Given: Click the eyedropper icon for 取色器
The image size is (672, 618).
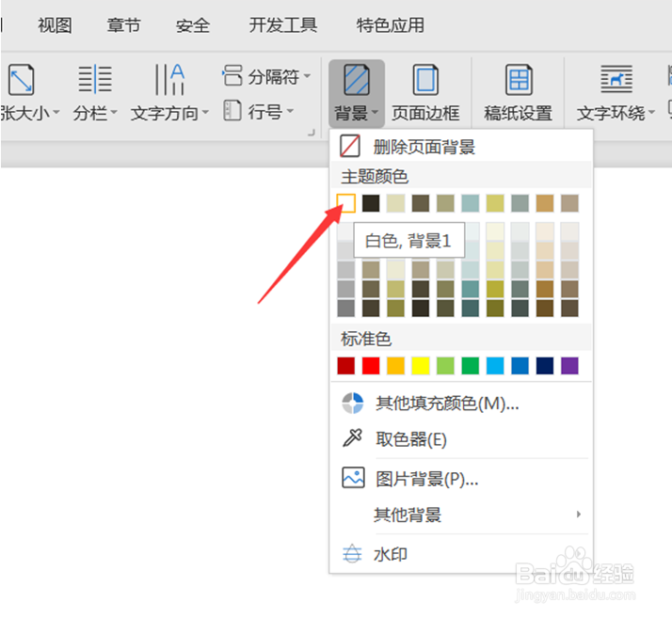Looking at the screenshot, I should (352, 438).
